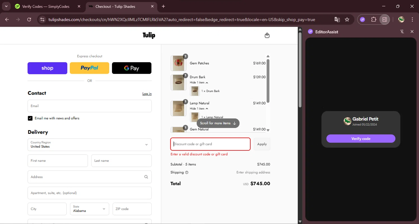Click the Log in link
This screenshot has height=224, width=419.
coord(147,94)
